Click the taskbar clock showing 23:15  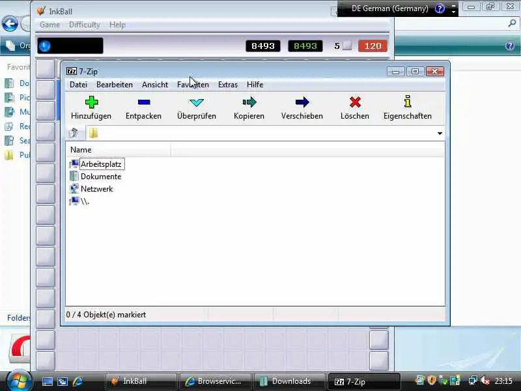(503, 381)
